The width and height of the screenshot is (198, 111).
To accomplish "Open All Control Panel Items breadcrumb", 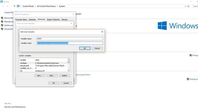I will pyautogui.click(x=46, y=6).
